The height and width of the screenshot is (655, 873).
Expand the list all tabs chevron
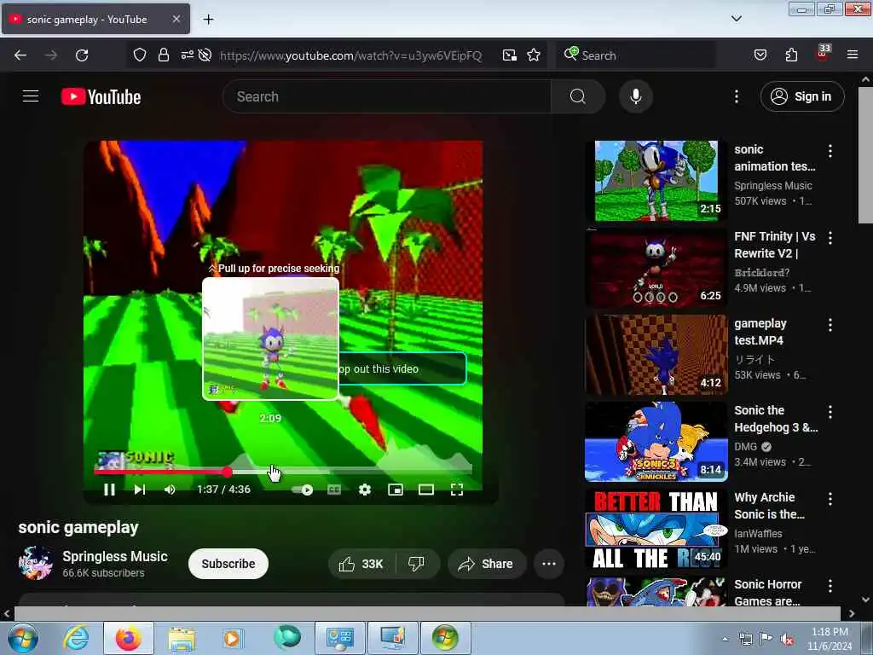tap(736, 19)
